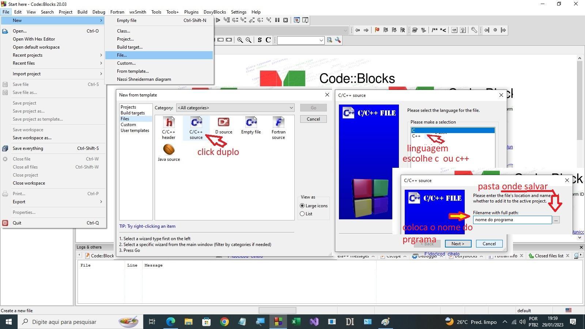Image resolution: width=585 pixels, height=329 pixels.
Task: Open the DoxyBlocks menu
Action: pyautogui.click(x=215, y=12)
